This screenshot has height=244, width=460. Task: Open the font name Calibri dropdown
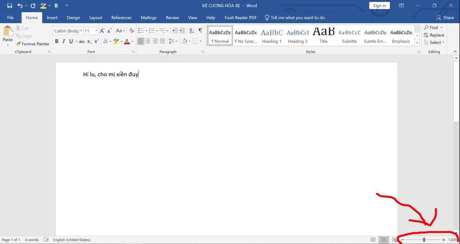tap(81, 31)
